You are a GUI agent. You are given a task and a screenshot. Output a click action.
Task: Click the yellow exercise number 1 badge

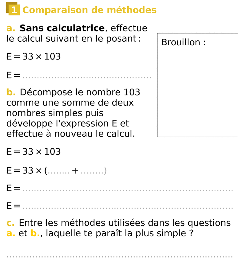point(14,10)
